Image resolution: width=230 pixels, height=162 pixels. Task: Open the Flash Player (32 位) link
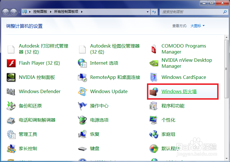[x=39, y=63]
